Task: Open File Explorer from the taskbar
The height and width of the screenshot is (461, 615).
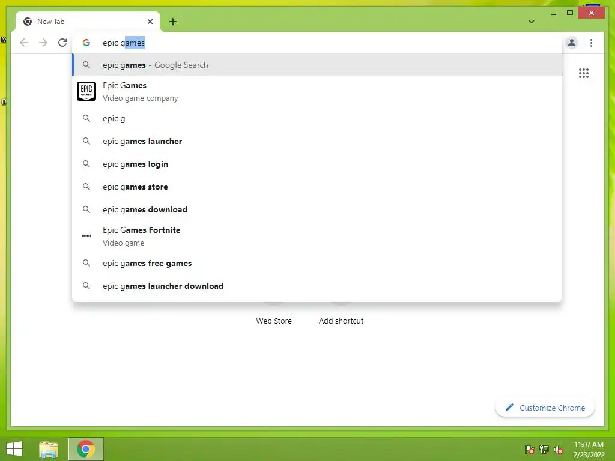Action: 49,449
